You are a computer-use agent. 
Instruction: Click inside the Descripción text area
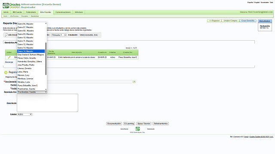pyautogui.click(x=47, y=103)
